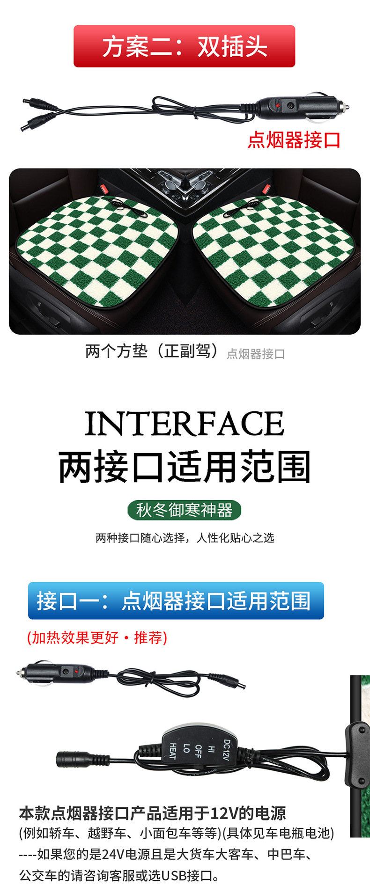Click the blue 接口一：点烟器接口适用范围 banner
Viewport: 370px width, 893px height.
[x=176, y=600]
